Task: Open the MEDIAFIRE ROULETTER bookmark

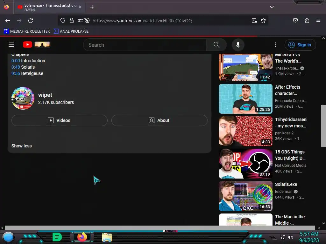Action: [27, 31]
